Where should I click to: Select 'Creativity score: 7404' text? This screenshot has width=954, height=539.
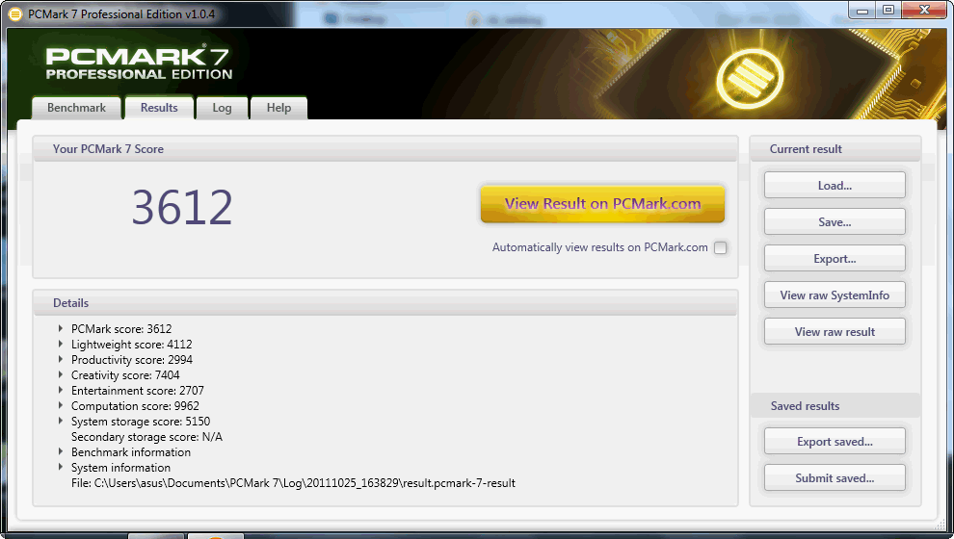click(x=125, y=375)
